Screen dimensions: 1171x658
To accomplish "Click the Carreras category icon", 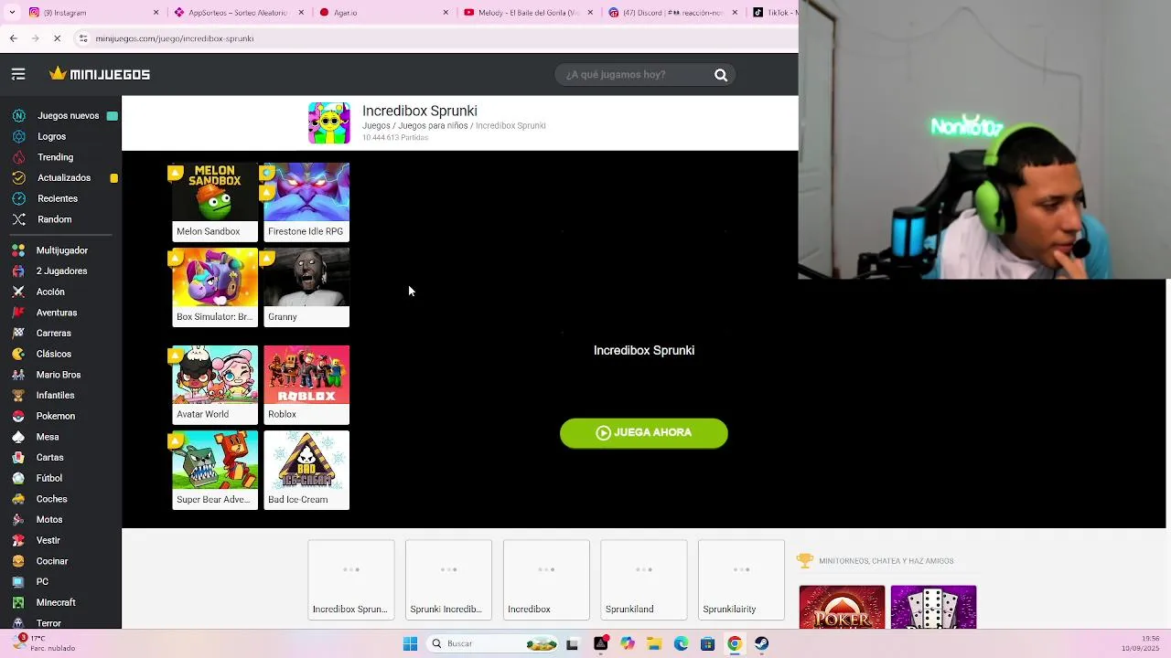I will 18,334.
